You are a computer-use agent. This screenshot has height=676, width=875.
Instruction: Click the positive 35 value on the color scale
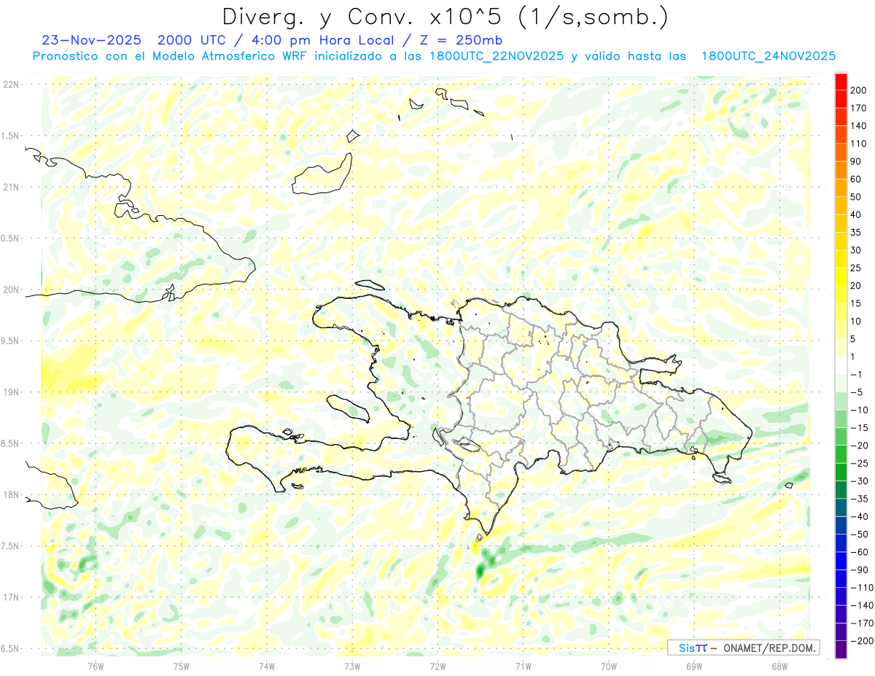pos(856,232)
